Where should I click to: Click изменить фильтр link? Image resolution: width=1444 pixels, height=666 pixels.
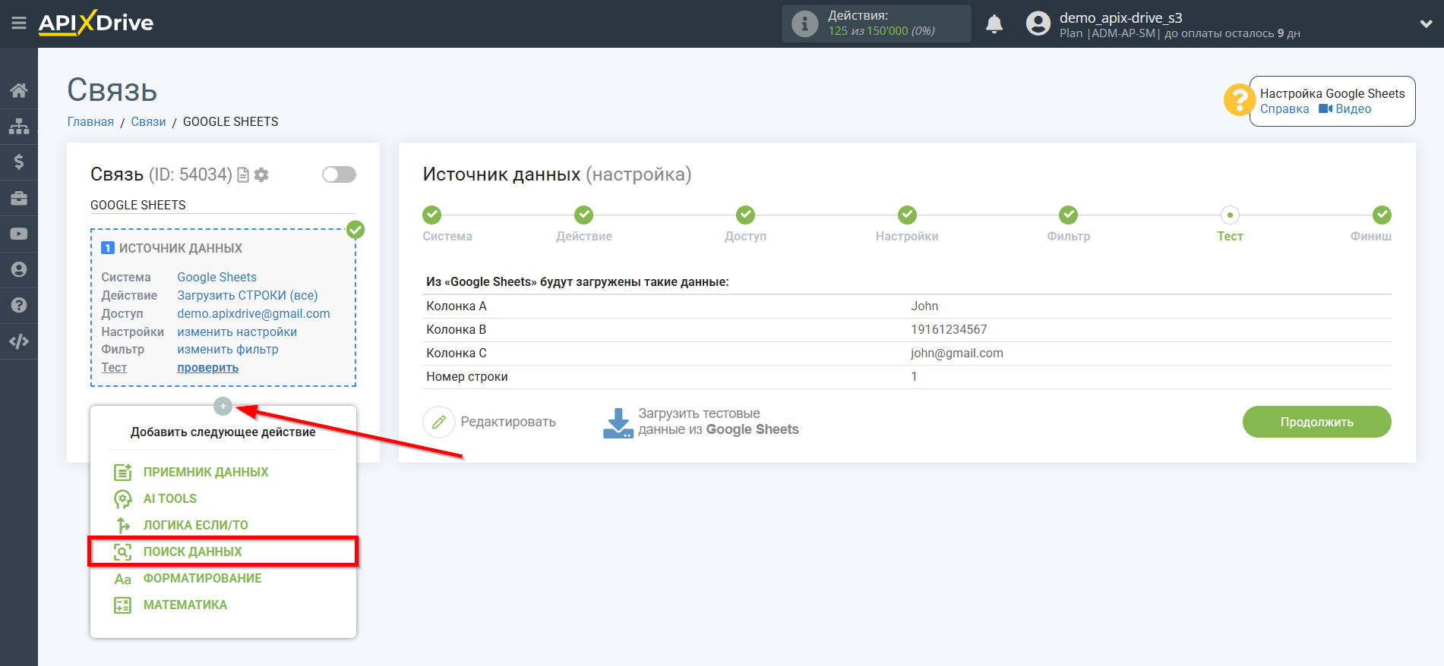pyautogui.click(x=228, y=349)
